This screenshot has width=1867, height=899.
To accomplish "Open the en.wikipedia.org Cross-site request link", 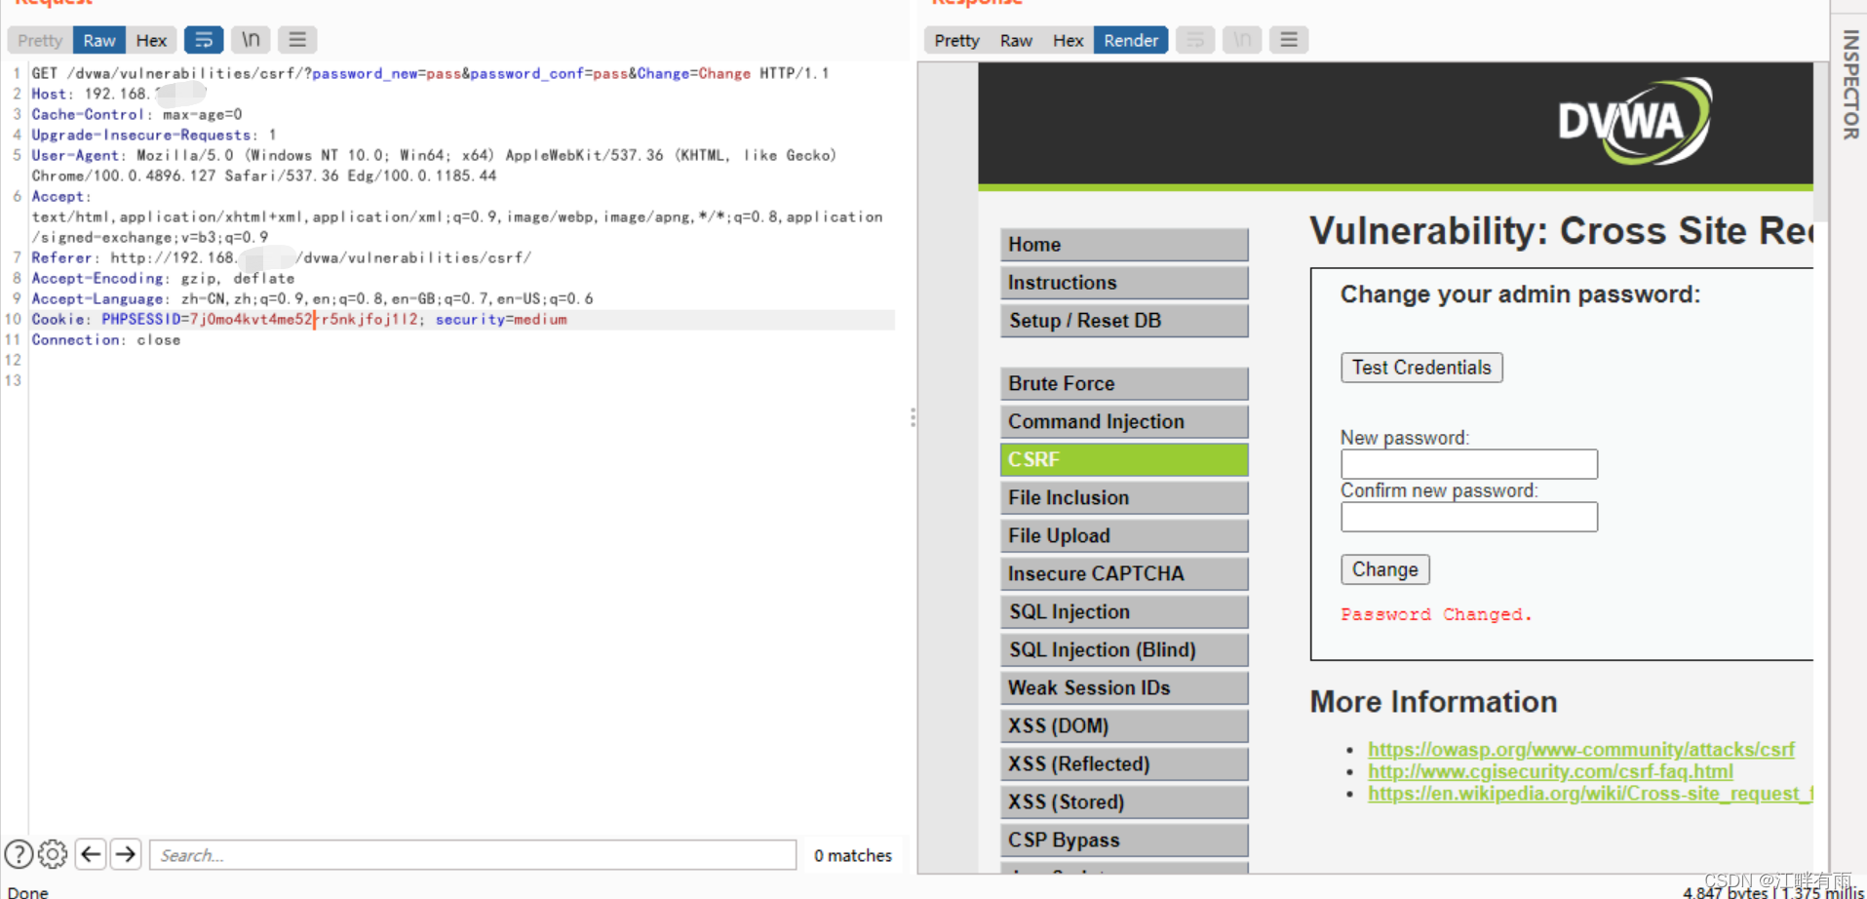I will click(x=1590, y=794).
